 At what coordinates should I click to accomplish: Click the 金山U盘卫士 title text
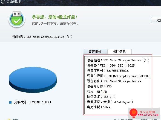(15, 2)
